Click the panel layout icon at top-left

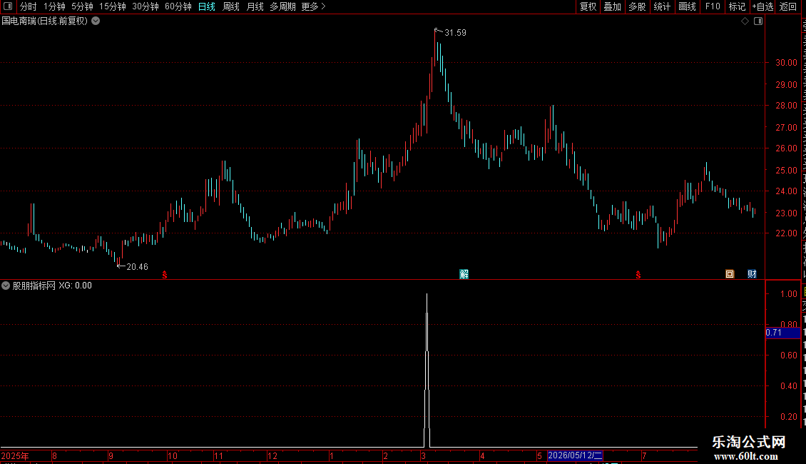coord(8,6)
